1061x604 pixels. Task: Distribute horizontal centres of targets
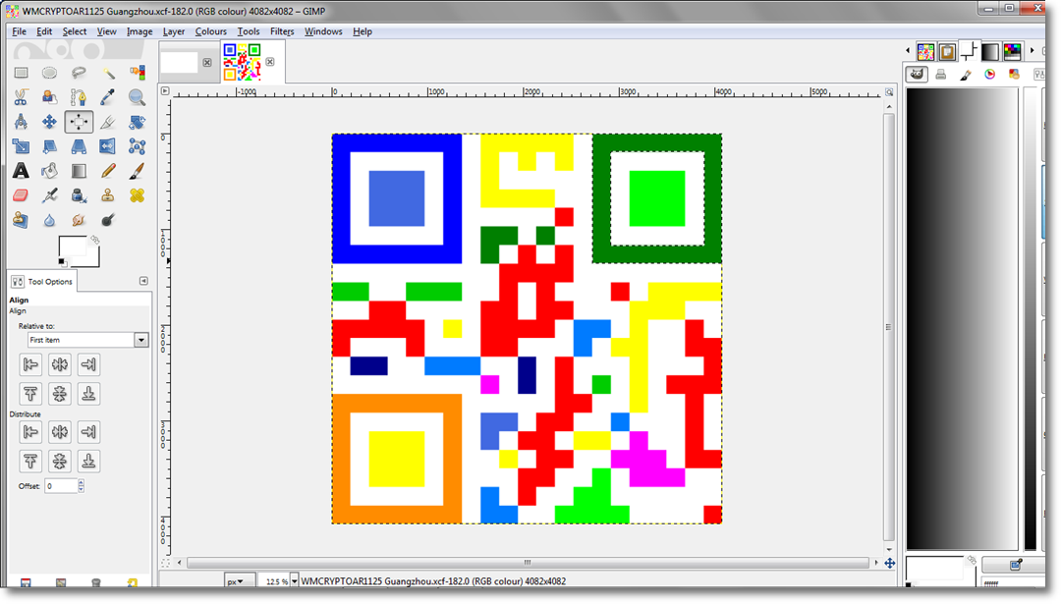tap(60, 432)
